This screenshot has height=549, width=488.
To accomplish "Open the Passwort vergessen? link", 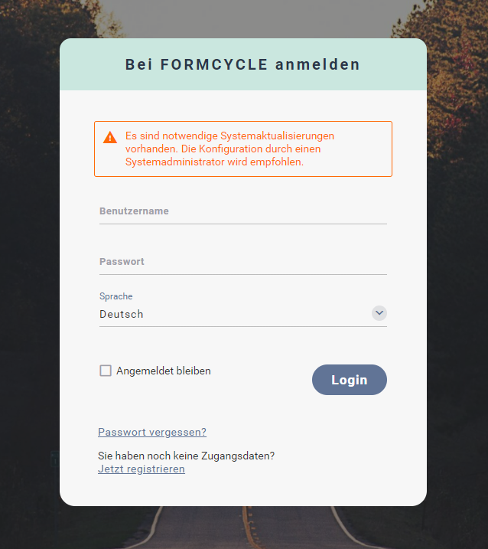I will pyautogui.click(x=152, y=432).
